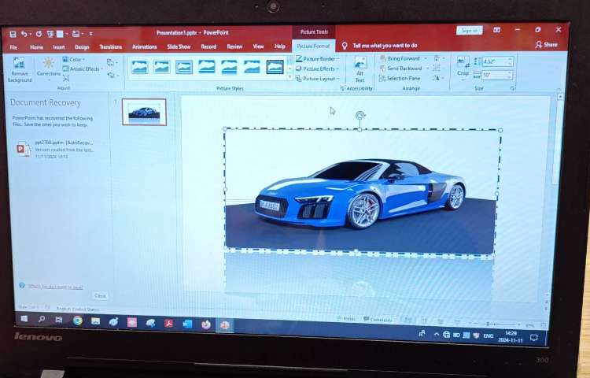Click the Save icon in quick access toolbar
The width and height of the screenshot is (590, 378).
tap(11, 33)
